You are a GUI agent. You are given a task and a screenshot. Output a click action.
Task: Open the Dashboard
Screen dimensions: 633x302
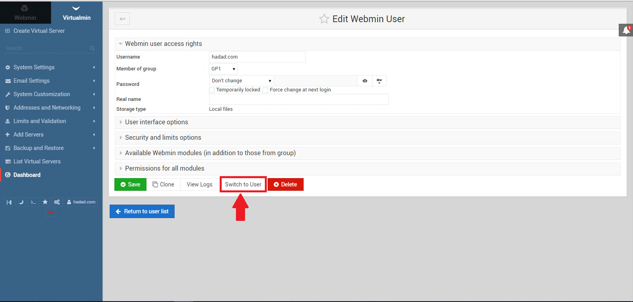coord(51,175)
